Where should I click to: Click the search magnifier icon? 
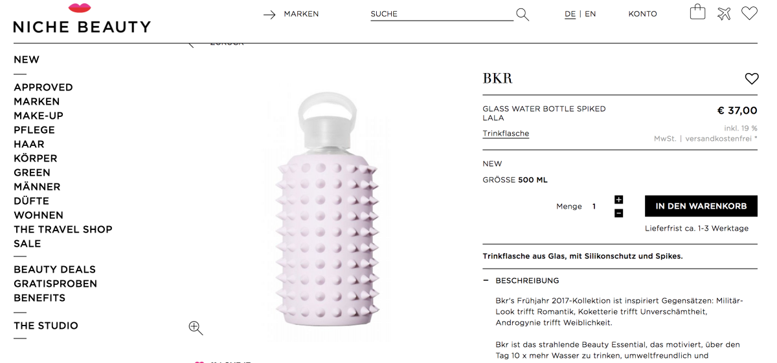[x=523, y=14]
